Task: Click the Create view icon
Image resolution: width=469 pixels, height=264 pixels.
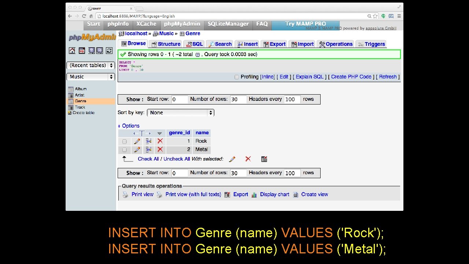Action: point(296,195)
